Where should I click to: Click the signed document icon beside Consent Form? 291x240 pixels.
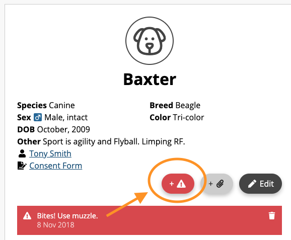click(22, 166)
